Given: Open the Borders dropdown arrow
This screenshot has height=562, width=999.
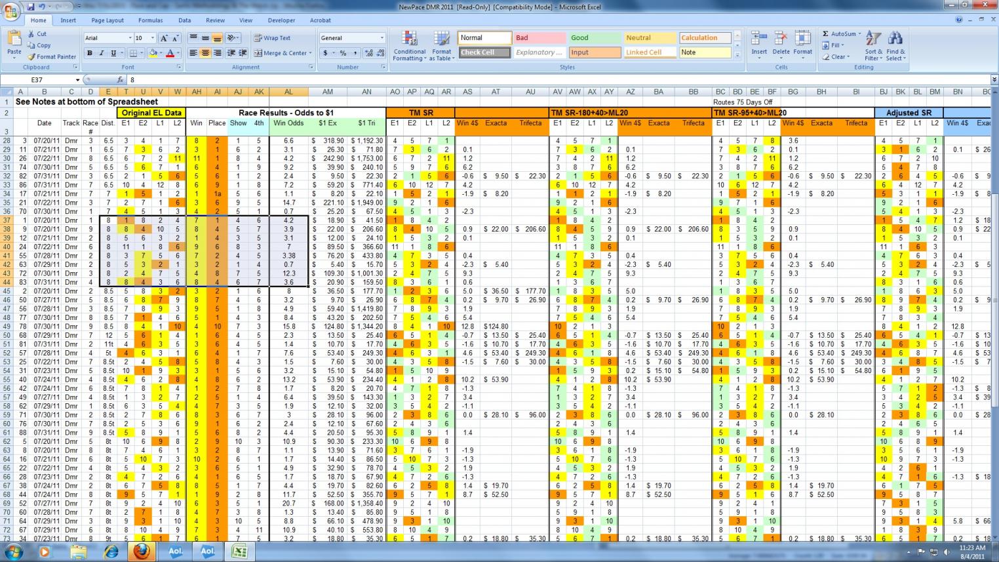Looking at the screenshot, I should click(x=142, y=53).
